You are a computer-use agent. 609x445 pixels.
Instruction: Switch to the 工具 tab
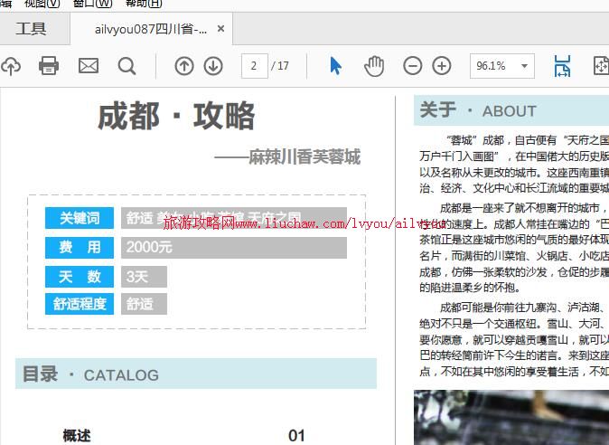pyautogui.click(x=31, y=29)
